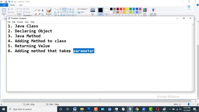Image resolution: width=199 pixels, height=112 pixels.
Task: Expand the Shapes gallery more arrow
Action: [76, 15]
